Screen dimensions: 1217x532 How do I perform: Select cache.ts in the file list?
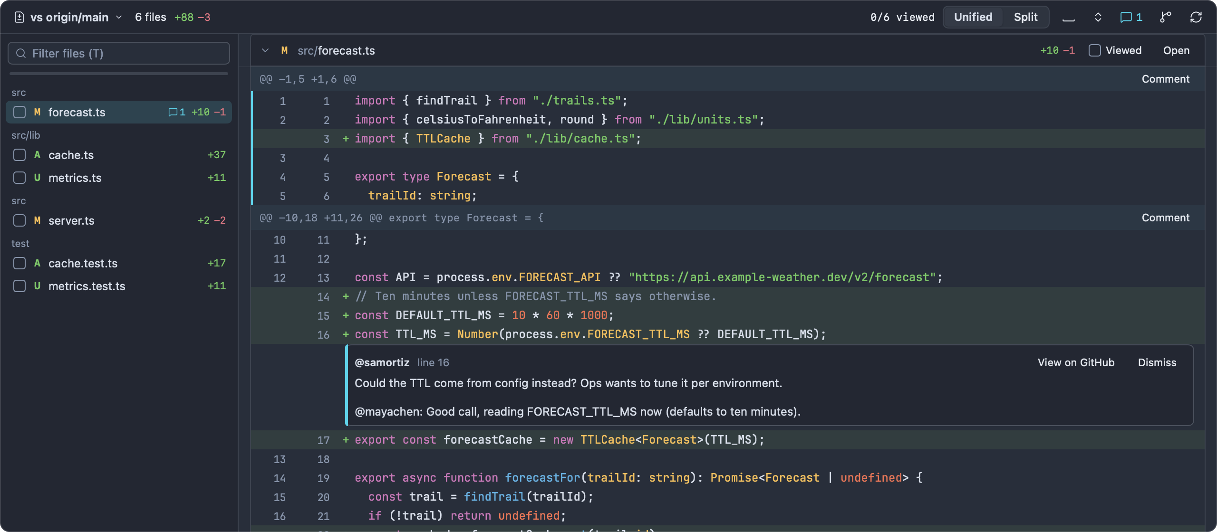point(119,155)
